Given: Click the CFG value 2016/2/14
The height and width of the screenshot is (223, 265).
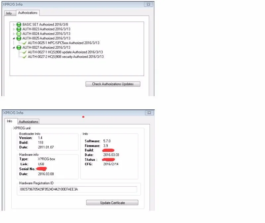Looking at the screenshot, I should click(x=111, y=164).
